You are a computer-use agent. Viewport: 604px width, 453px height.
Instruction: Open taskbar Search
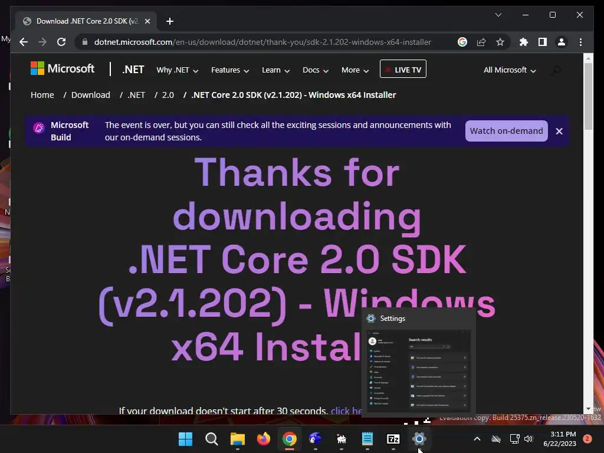[212, 439]
